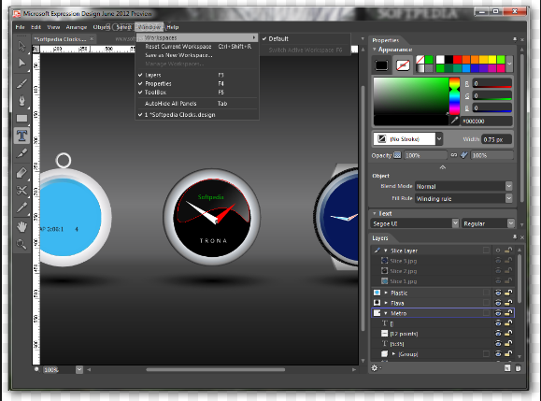541x401 pixels.
Task: Open Layers panel options gear
Action: click(375, 368)
